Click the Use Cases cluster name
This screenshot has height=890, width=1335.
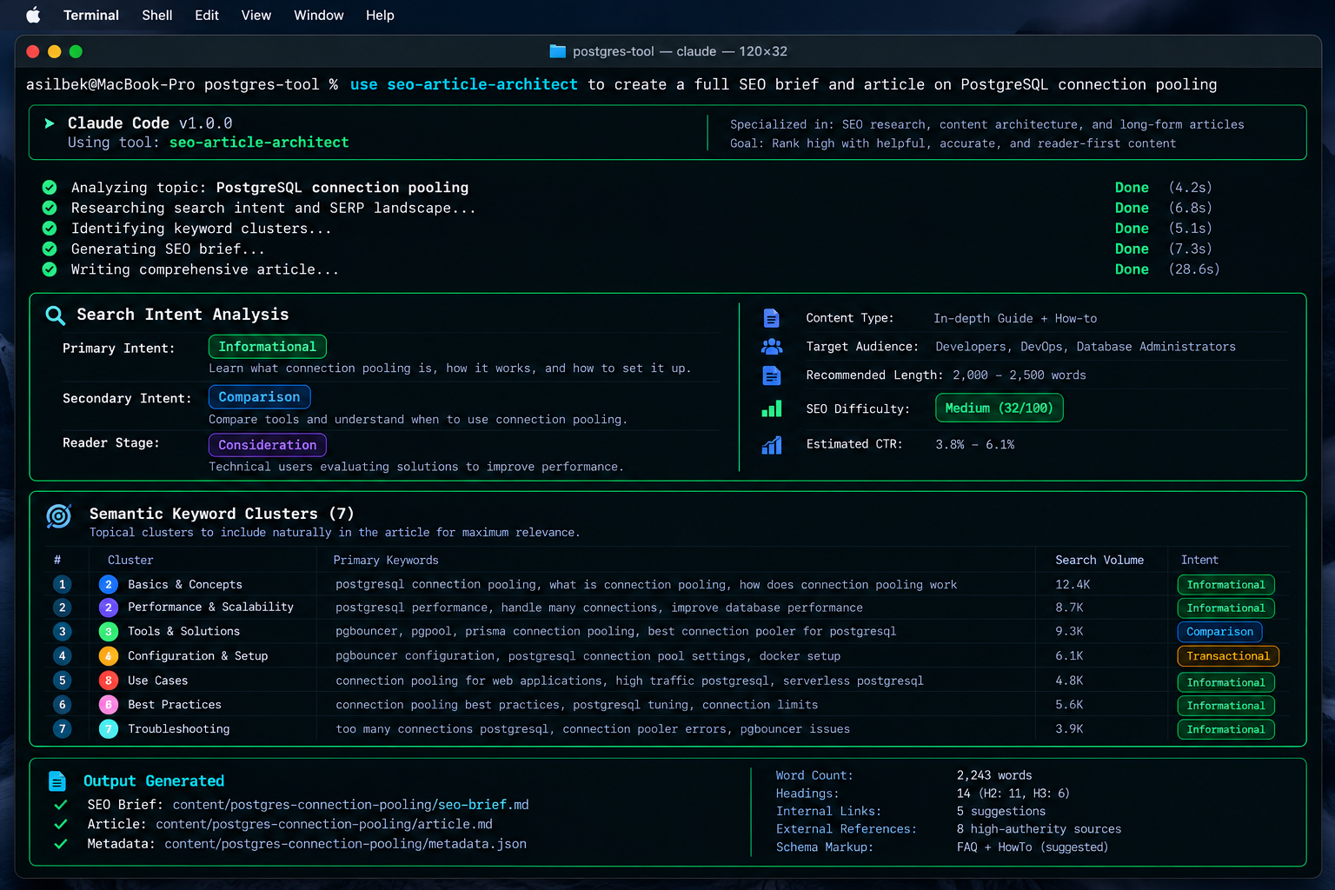coord(158,681)
